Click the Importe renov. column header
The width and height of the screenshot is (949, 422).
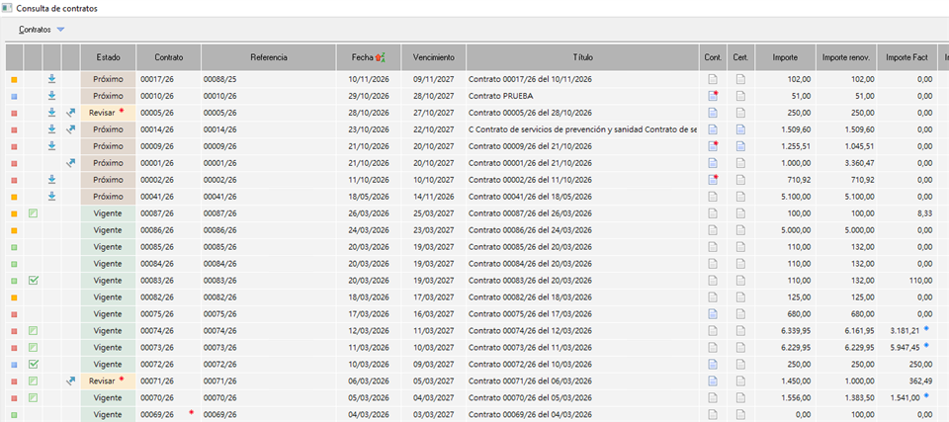click(x=847, y=57)
